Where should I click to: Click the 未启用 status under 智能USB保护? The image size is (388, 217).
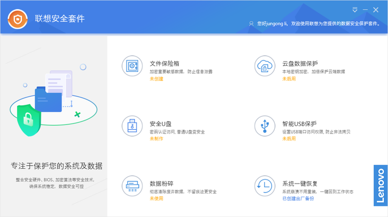pyautogui.click(x=289, y=139)
